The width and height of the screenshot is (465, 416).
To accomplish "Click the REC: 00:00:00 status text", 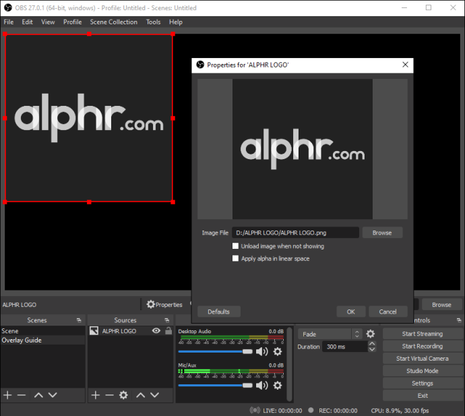I will coord(338,411).
